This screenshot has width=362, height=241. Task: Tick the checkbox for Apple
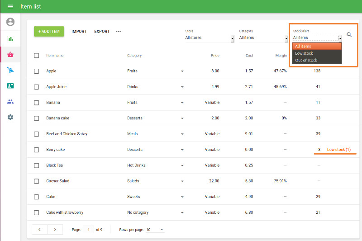coord(37,71)
